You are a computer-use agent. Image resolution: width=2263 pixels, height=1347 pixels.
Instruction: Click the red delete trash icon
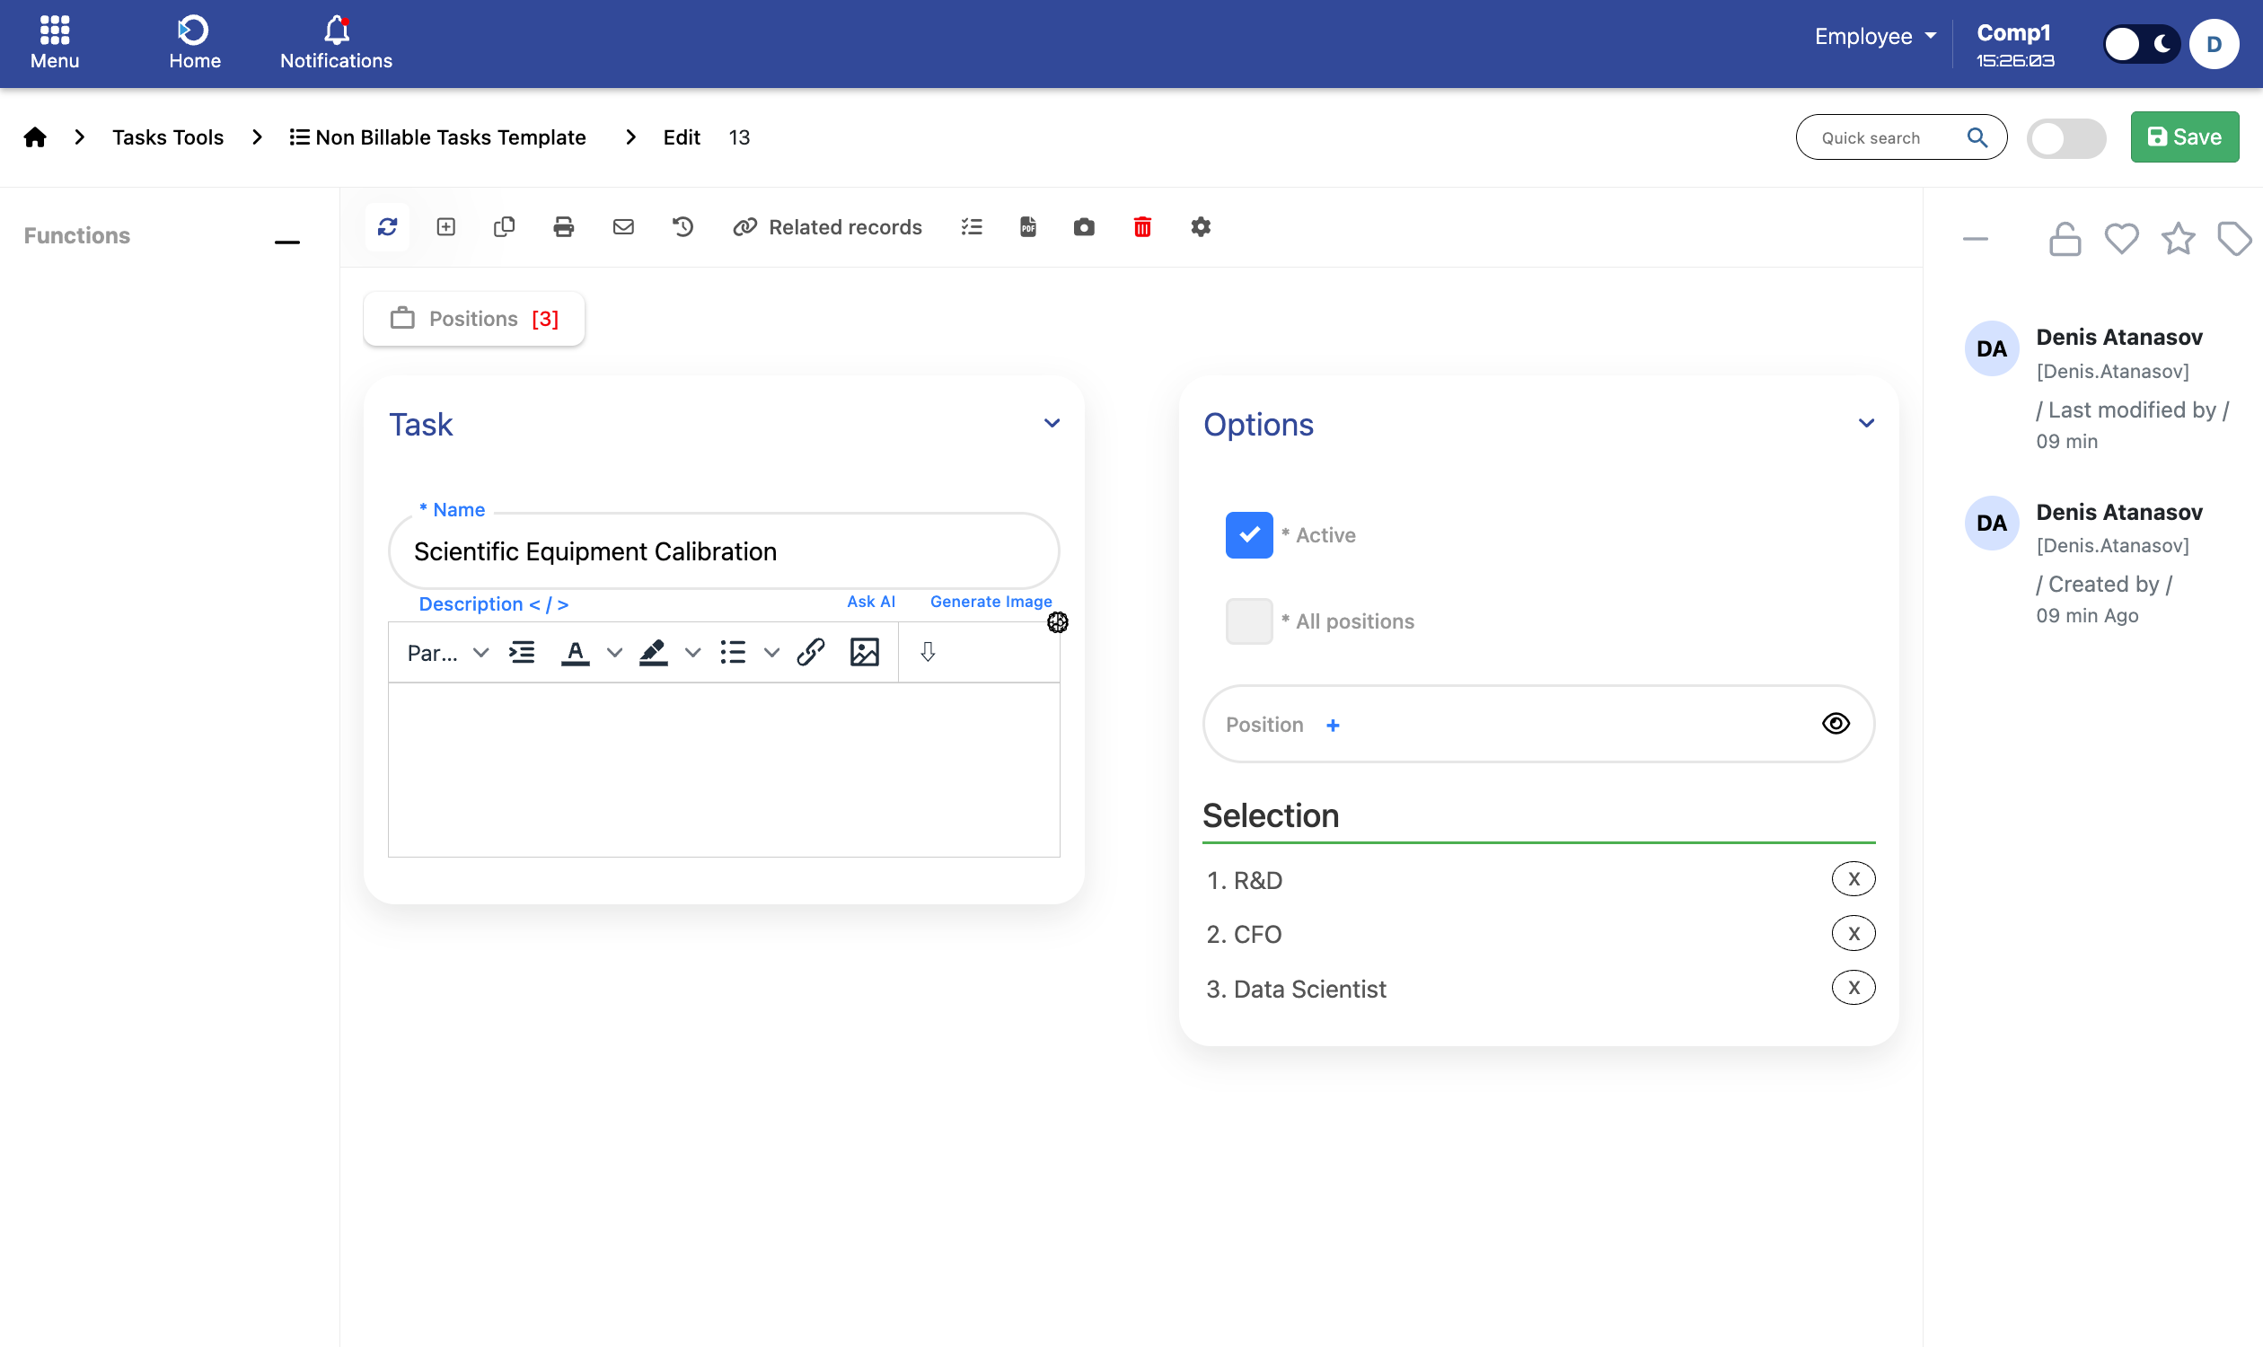click(x=1142, y=227)
